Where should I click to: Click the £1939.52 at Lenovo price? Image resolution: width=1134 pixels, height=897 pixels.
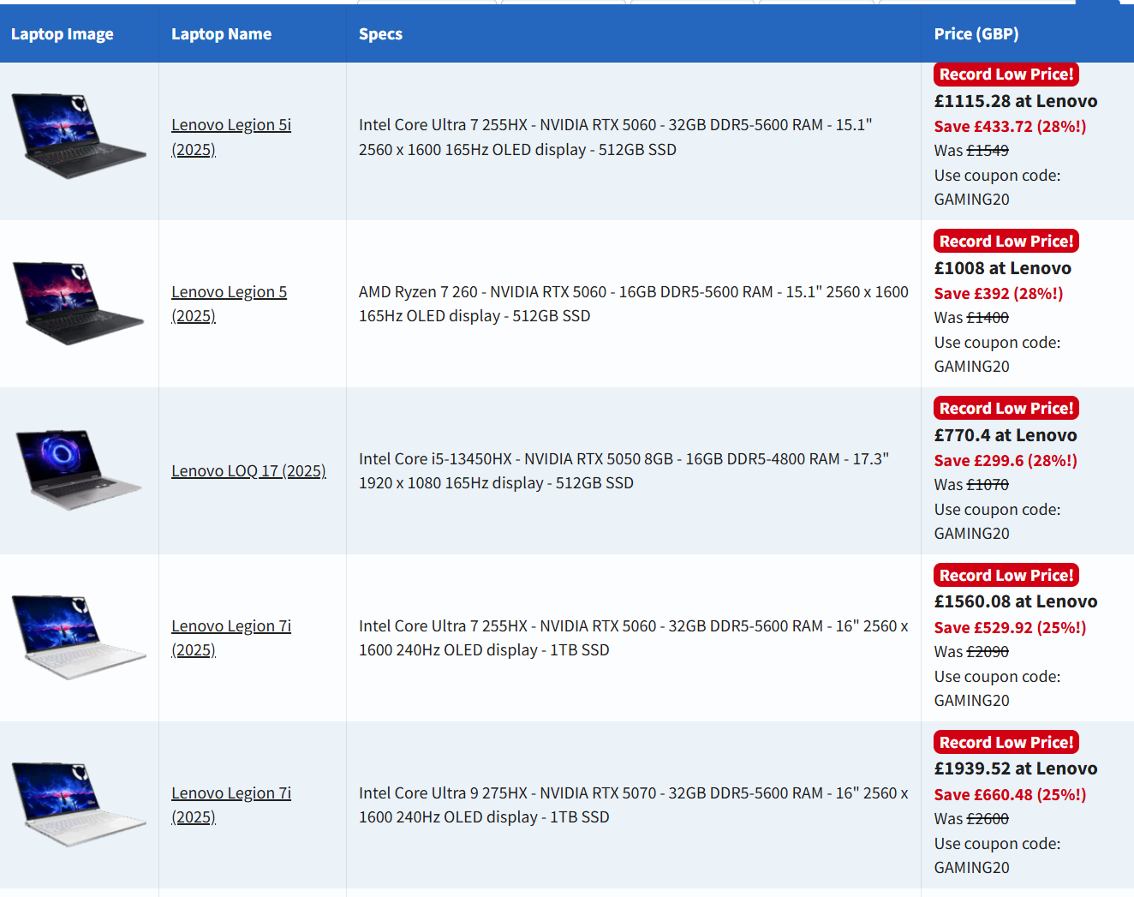1016,769
